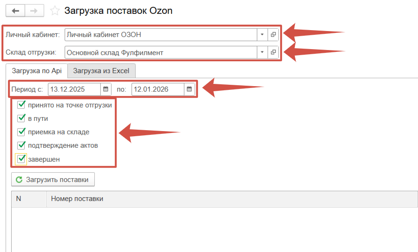Disable the 'подтверждение актов' checkbox
The height and width of the screenshot is (252, 418).
(x=21, y=145)
